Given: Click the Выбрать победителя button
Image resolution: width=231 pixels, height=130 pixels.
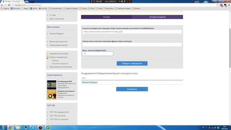Looking at the screenshot, I should click(132, 64).
